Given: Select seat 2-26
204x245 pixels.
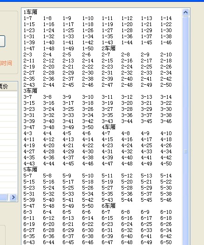Looking at the screenshot, I should (166, 67).
